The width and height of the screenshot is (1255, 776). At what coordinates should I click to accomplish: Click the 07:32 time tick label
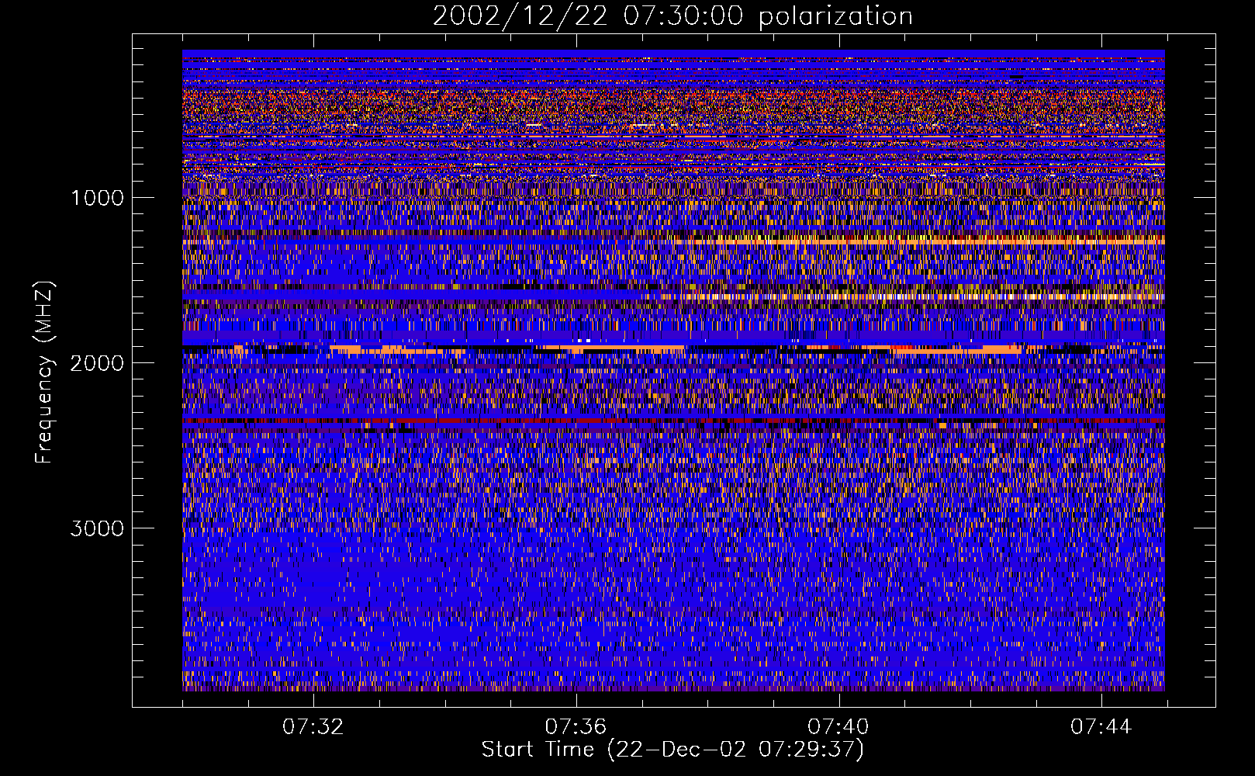pos(313,726)
